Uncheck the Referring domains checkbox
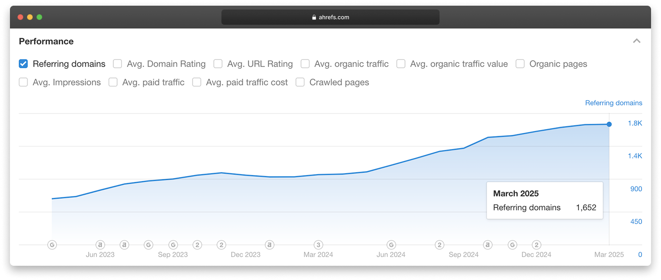The height and width of the screenshot is (280, 661). coord(23,64)
